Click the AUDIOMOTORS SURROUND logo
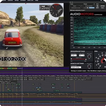 86,14
